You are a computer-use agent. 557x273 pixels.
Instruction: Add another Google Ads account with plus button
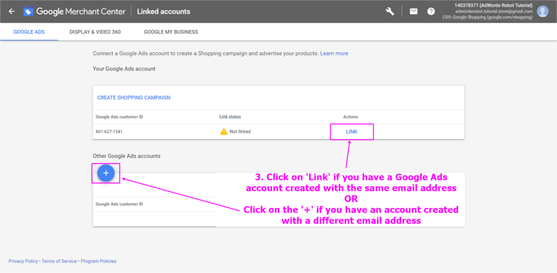pyautogui.click(x=106, y=173)
